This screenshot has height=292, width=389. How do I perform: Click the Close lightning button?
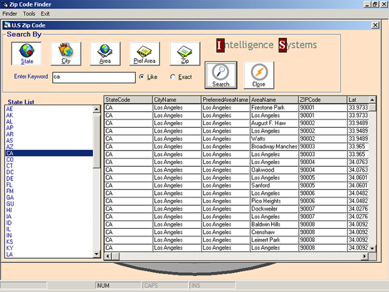[259, 75]
